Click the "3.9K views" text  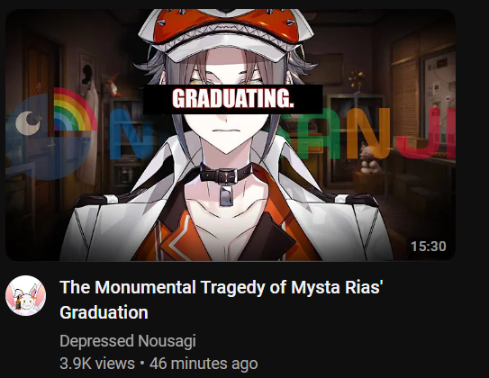click(x=97, y=364)
